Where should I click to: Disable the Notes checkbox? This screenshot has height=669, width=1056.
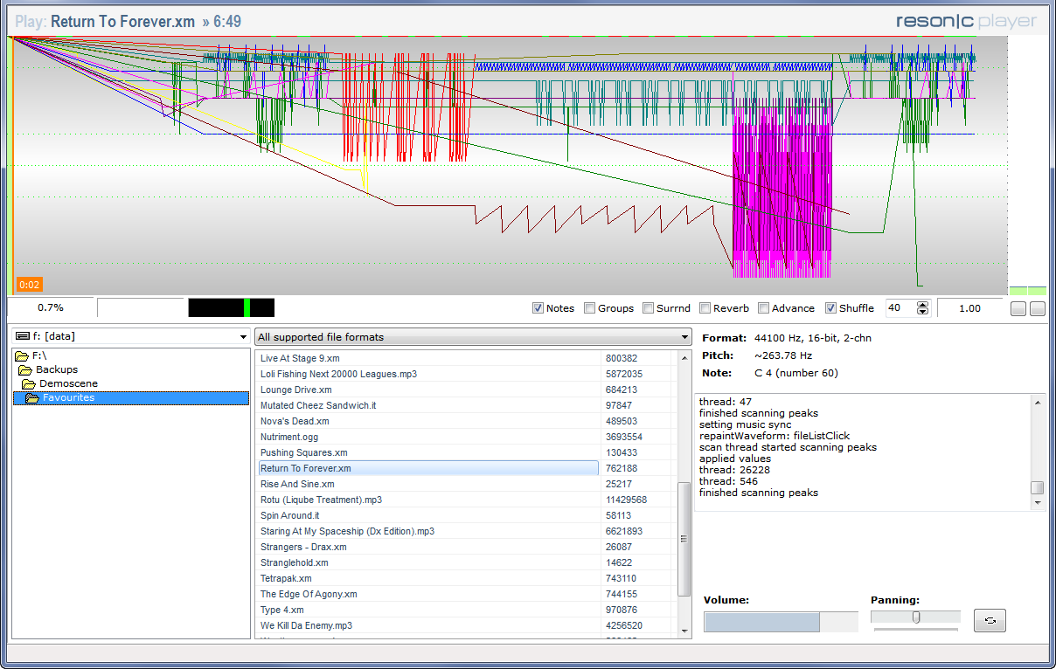click(538, 308)
